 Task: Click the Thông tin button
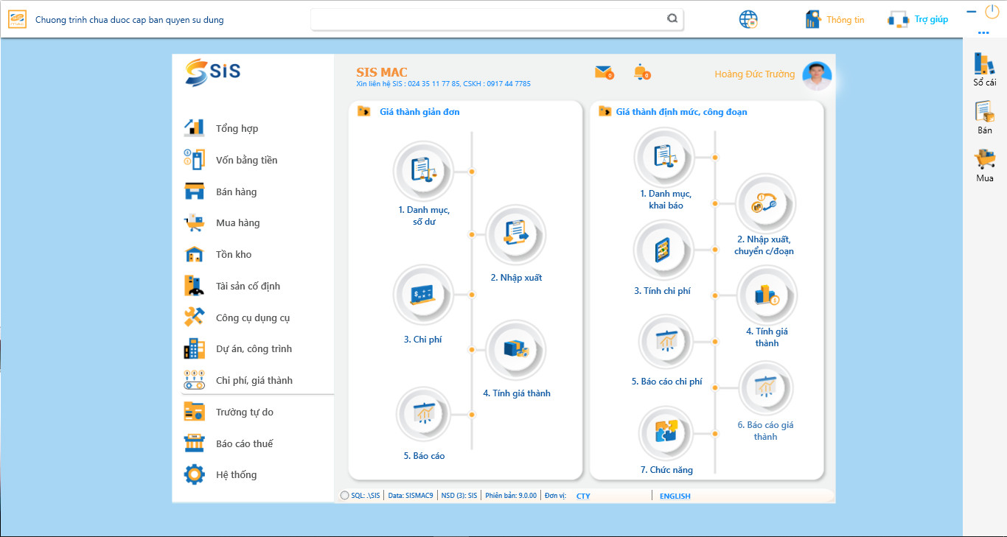tap(835, 20)
